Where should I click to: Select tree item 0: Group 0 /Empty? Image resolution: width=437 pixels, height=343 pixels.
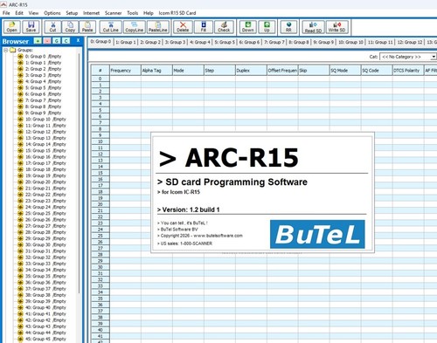point(43,56)
